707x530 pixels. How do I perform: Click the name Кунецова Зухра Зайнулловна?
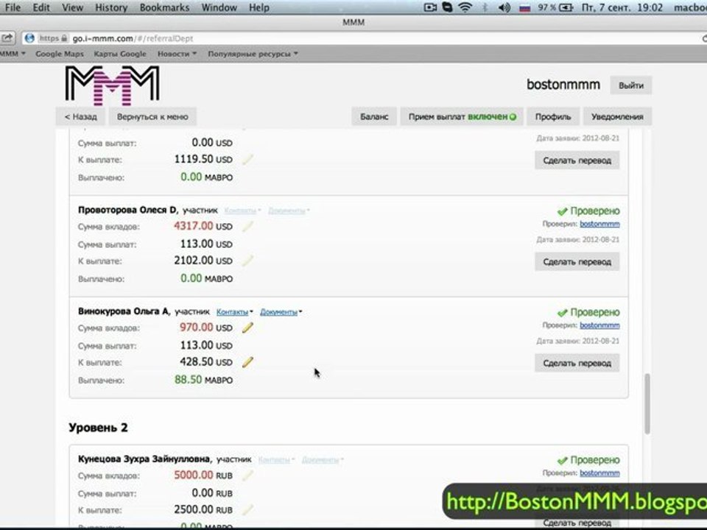point(145,459)
